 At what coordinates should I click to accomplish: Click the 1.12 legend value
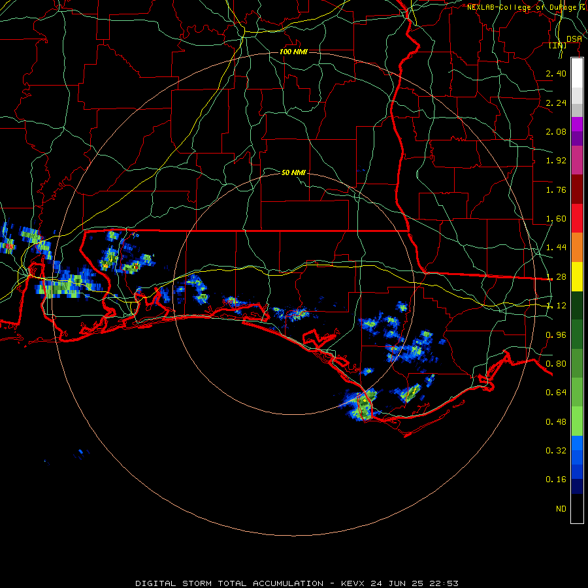(556, 306)
